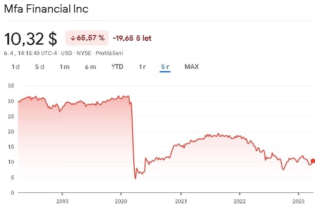
Task: Click the down arrow in percentage badge
Action: (73, 38)
